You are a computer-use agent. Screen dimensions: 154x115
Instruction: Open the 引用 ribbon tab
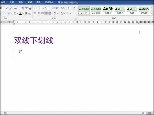(12, 2)
